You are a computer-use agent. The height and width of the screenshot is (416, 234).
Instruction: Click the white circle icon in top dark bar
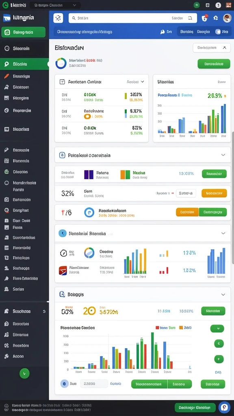coord(218,5)
